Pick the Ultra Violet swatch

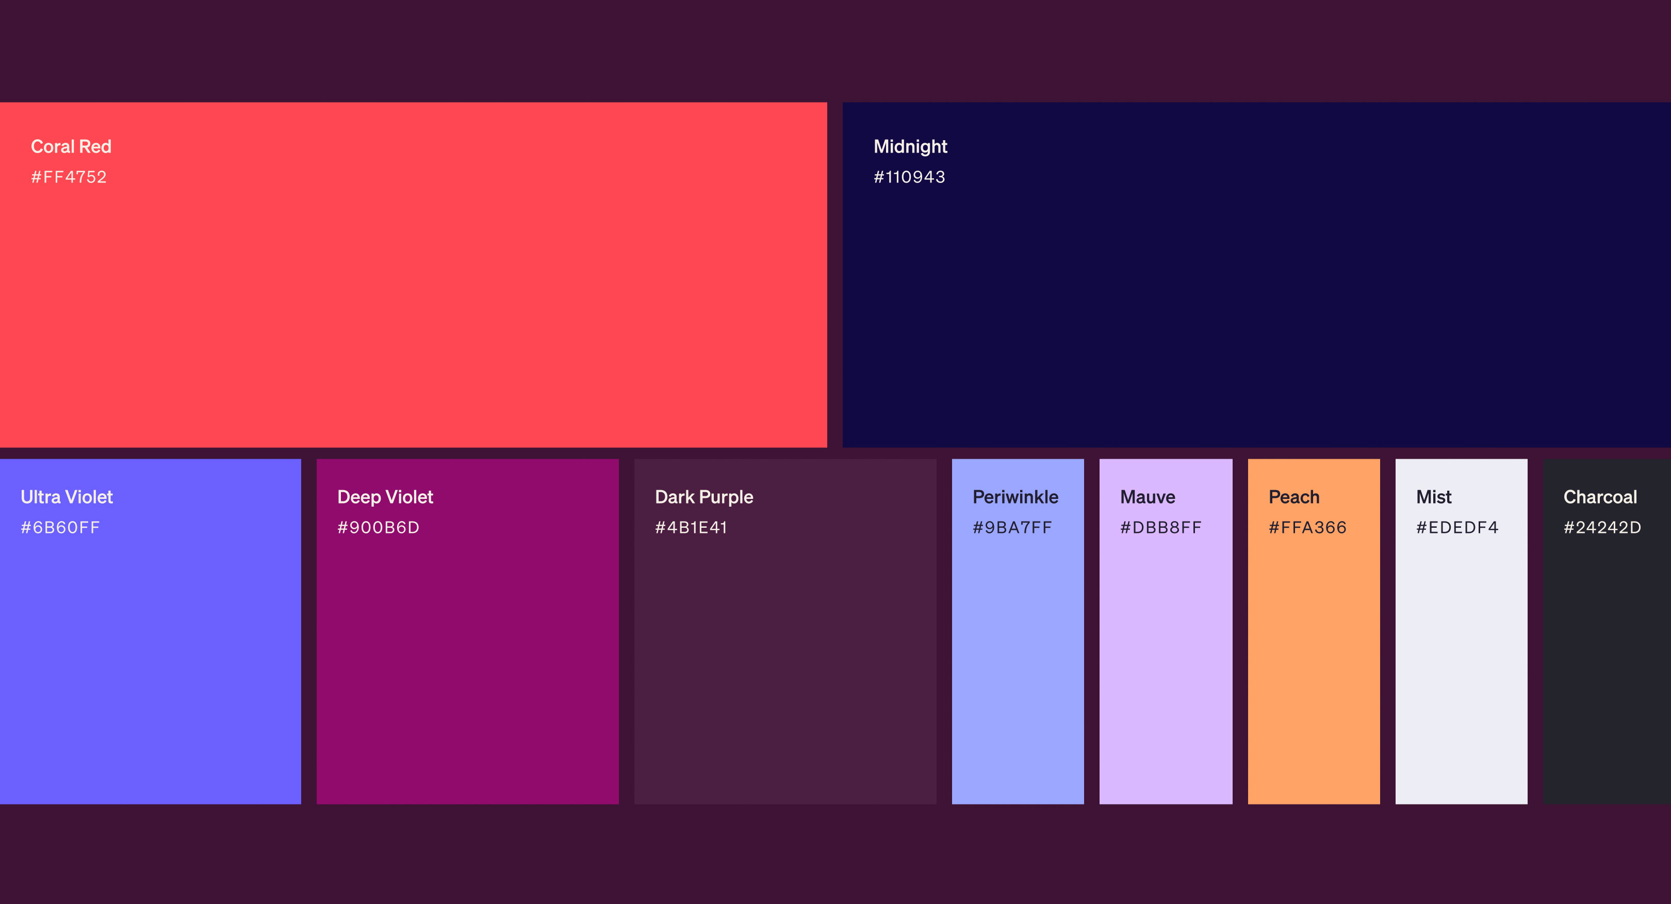pos(151,632)
